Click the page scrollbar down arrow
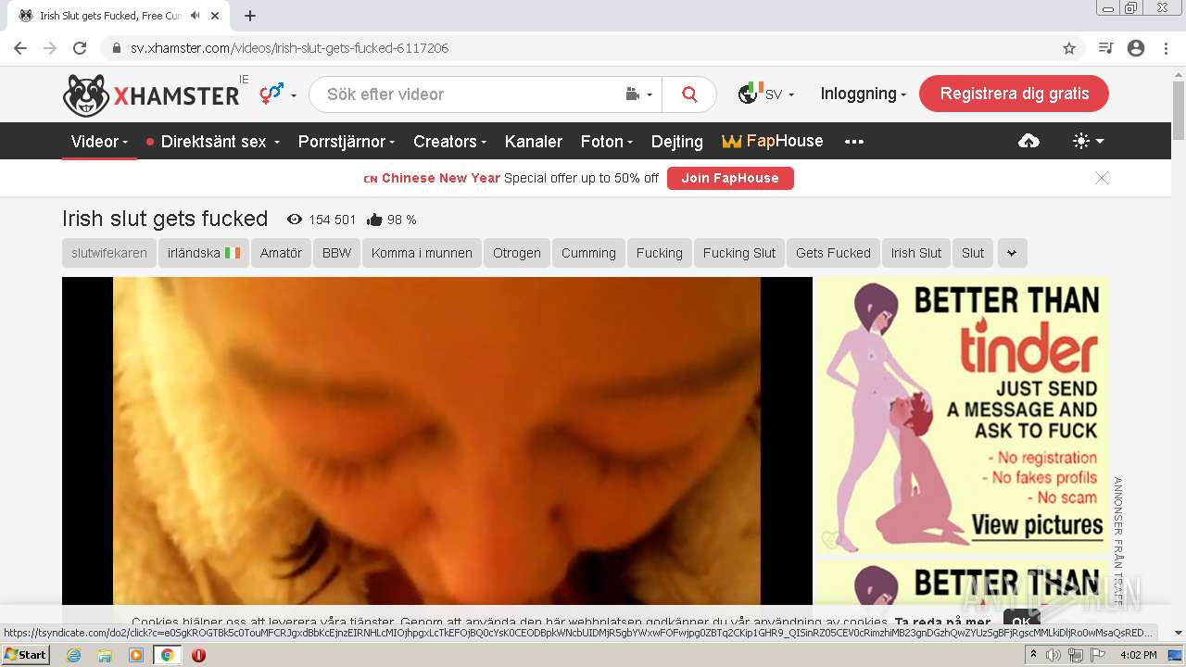Screen dimensions: 1186x667 1178,633
